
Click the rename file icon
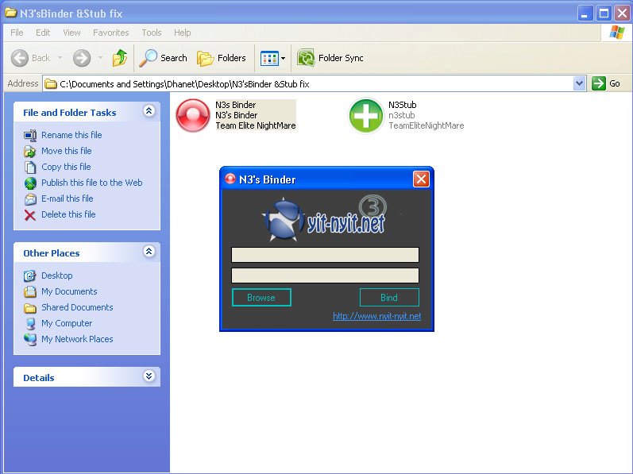coord(30,136)
